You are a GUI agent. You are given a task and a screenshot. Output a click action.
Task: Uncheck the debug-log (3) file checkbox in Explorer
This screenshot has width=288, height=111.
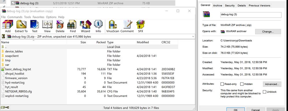pos(13,3)
